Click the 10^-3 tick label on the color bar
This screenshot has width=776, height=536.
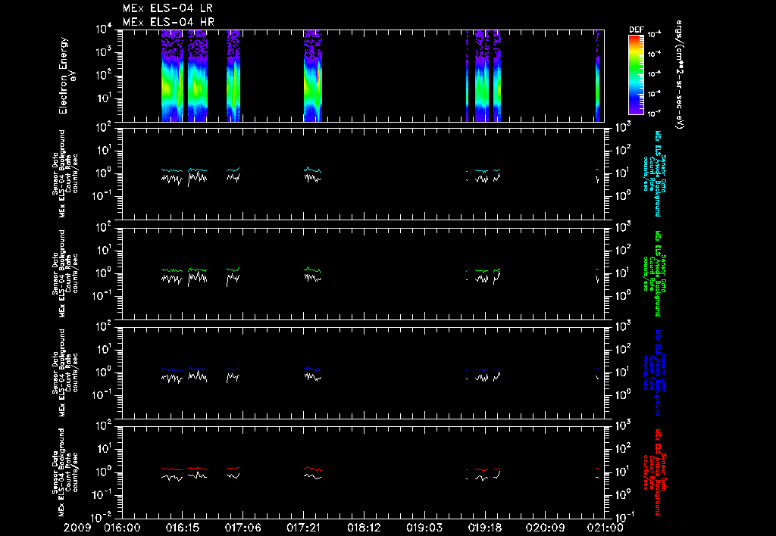pyautogui.click(x=655, y=35)
